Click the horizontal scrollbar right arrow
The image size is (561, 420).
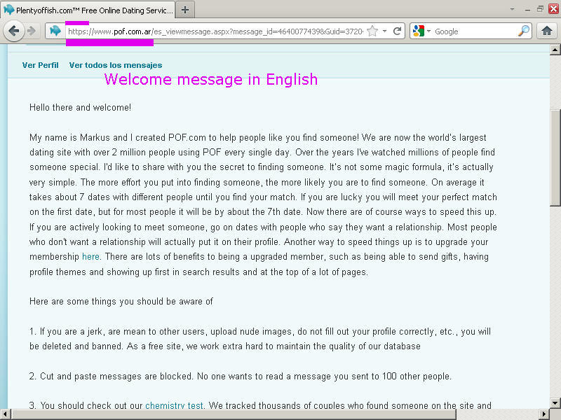544,414
